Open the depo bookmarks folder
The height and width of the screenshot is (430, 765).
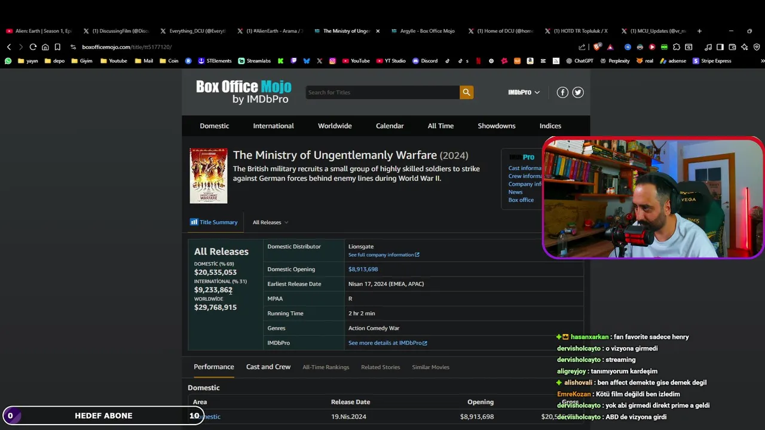click(54, 60)
